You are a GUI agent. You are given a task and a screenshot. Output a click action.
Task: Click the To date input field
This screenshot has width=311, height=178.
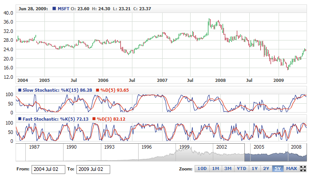pyautogui.click(x=93, y=170)
